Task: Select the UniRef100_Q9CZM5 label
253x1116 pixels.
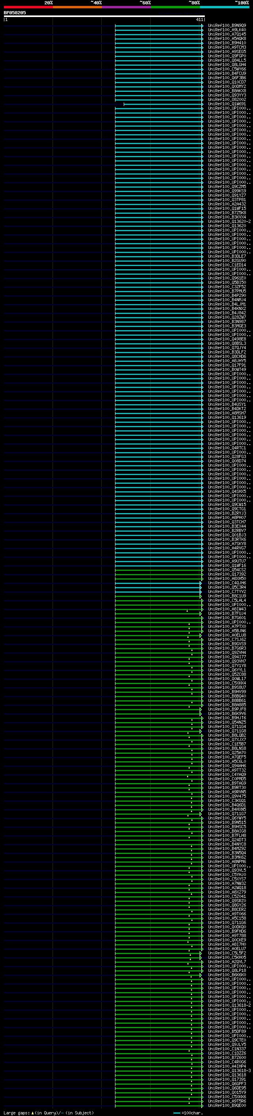Action: click(227, 187)
